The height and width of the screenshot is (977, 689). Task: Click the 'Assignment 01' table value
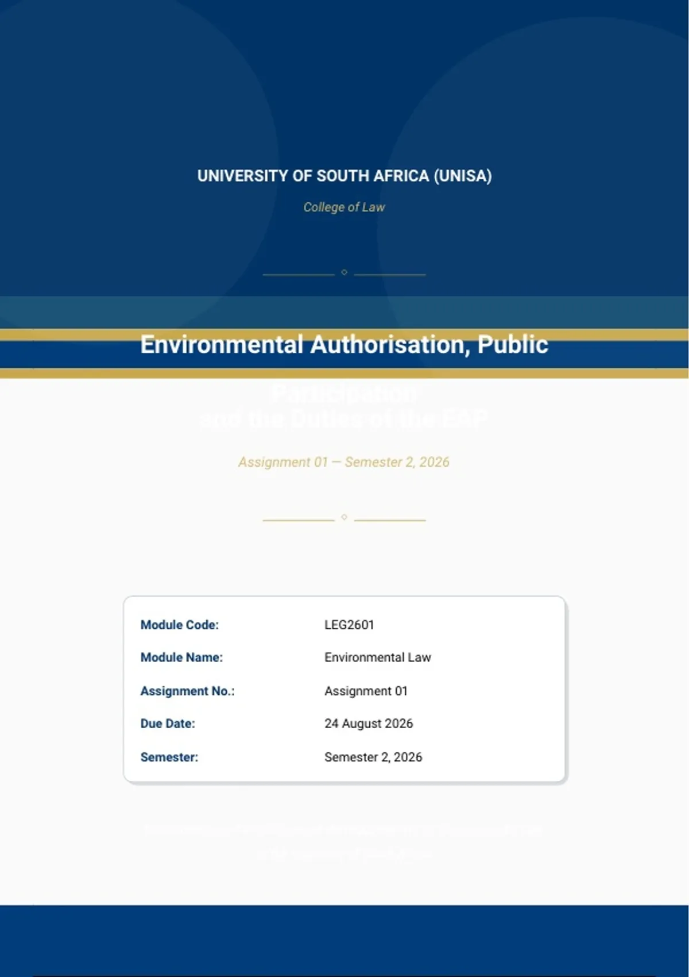[366, 691]
